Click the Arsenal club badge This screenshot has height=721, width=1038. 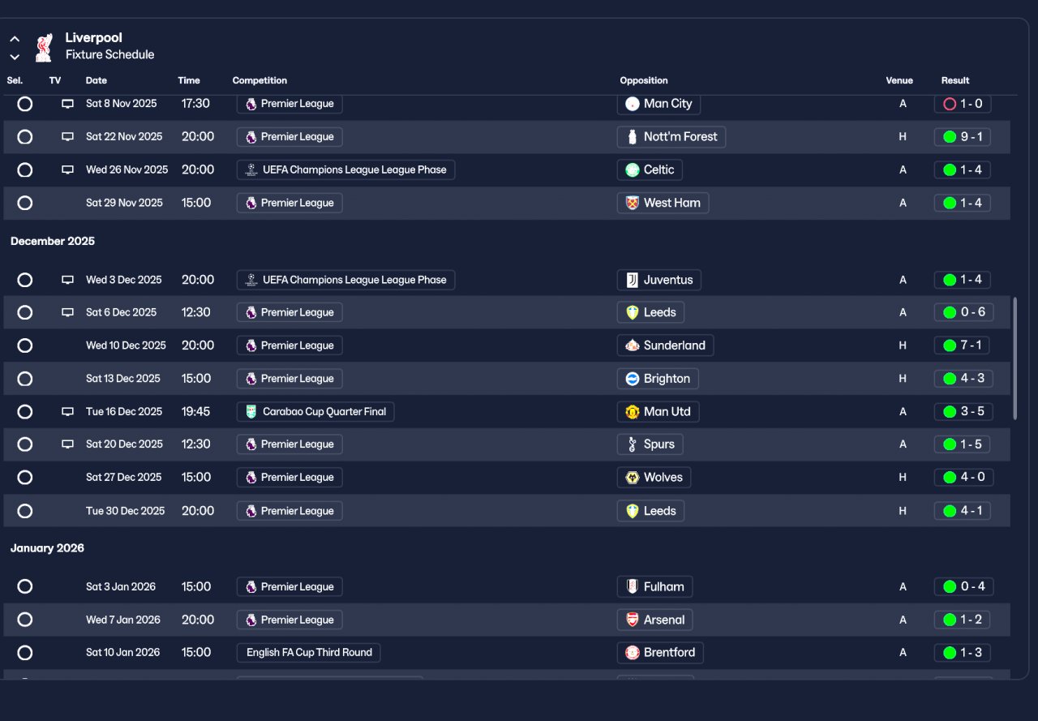click(x=633, y=620)
